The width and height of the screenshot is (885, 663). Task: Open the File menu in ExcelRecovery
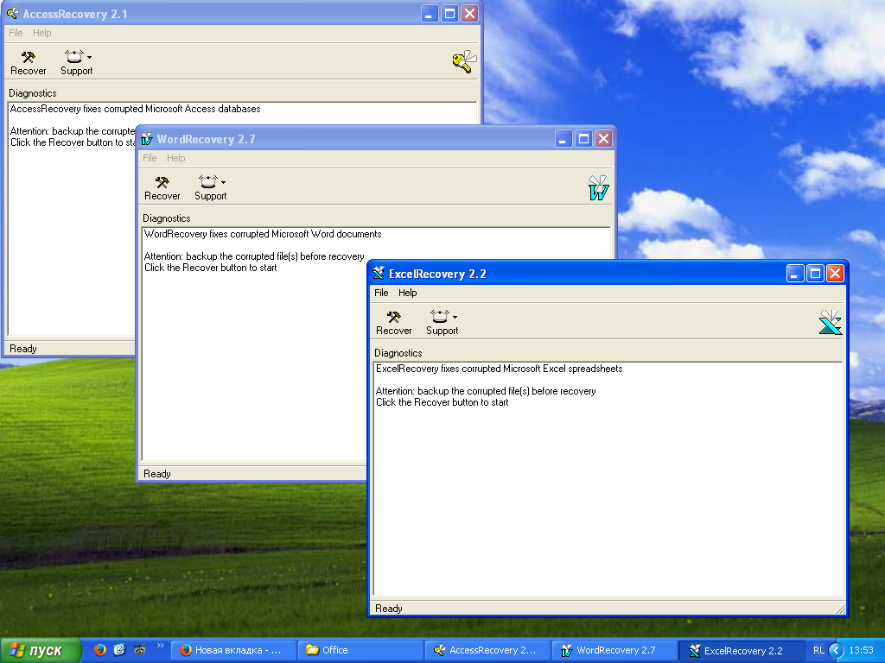(x=381, y=293)
